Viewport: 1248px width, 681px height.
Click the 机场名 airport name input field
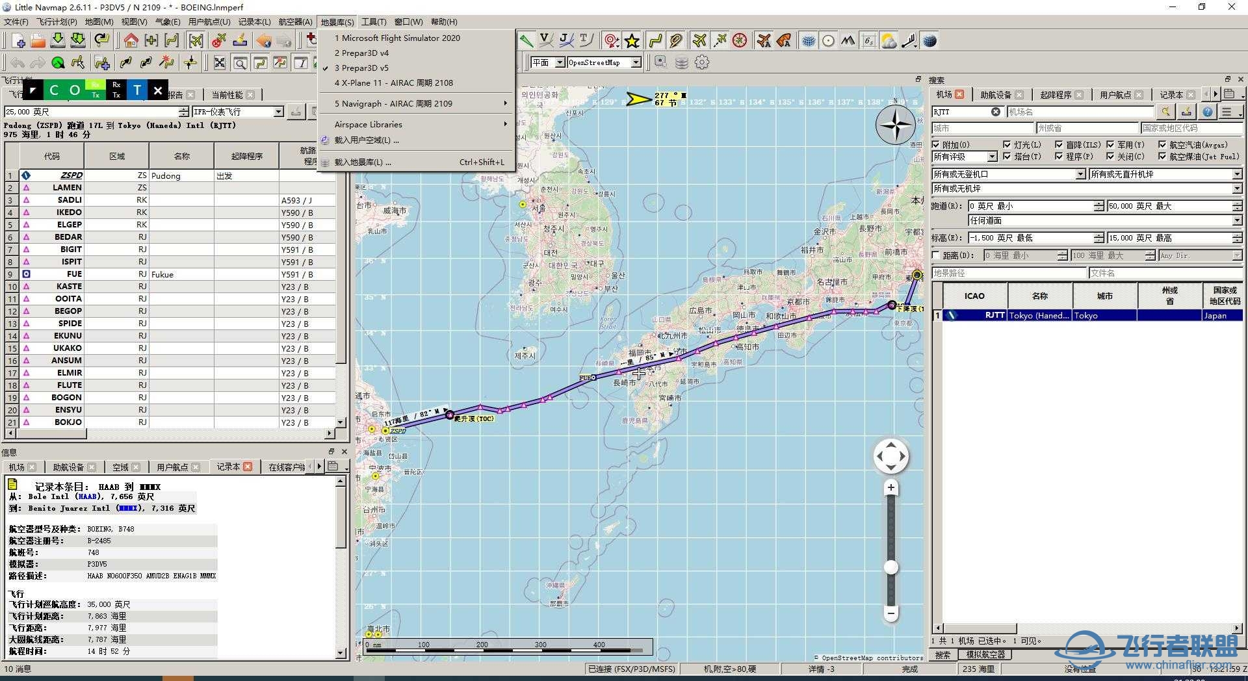point(1080,112)
